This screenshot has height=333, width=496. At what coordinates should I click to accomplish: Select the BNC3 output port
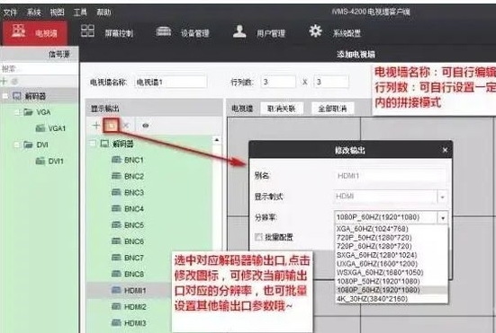point(128,192)
